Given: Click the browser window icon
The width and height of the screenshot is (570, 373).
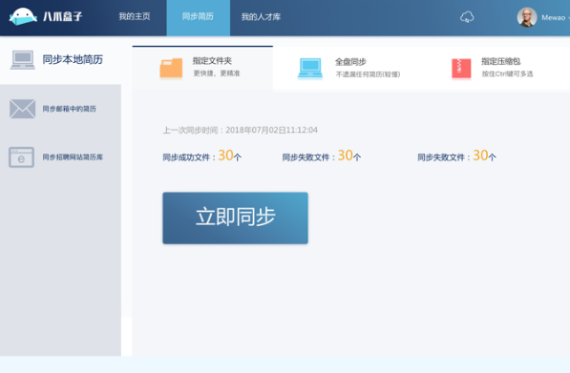Looking at the screenshot, I should 21,157.
